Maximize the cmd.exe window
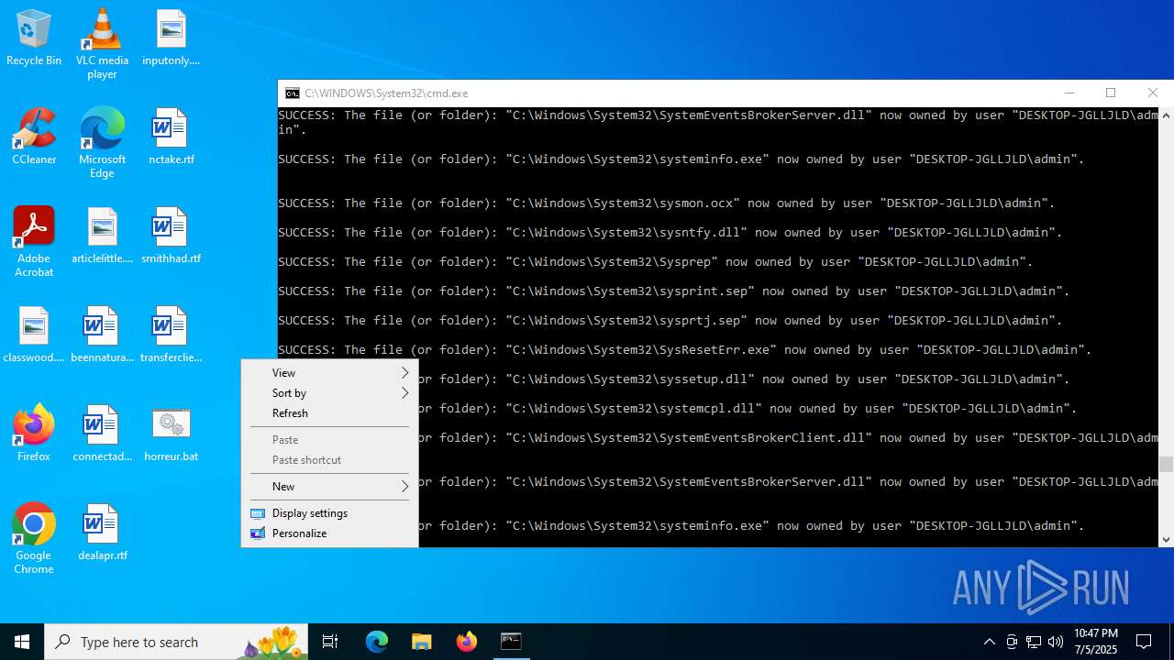 point(1111,93)
